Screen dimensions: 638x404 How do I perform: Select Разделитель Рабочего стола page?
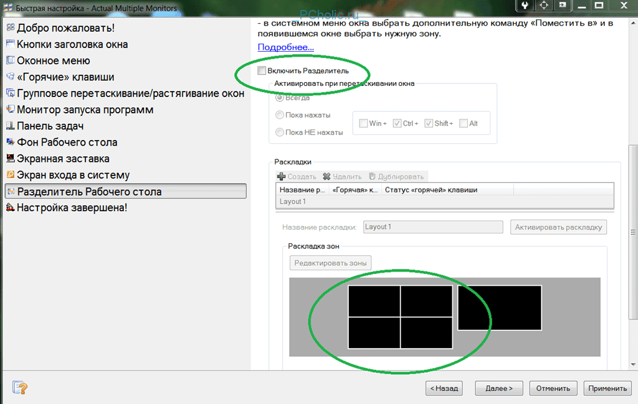pos(125,191)
